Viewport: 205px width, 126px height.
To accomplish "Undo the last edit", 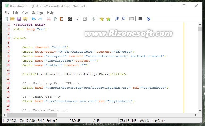I will (x=34, y=19).
